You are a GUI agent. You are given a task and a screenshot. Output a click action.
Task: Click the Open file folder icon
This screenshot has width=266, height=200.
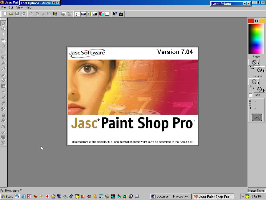point(11,14)
